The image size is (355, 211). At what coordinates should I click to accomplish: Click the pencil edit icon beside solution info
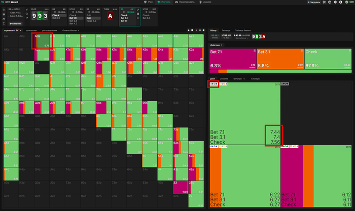pyautogui.click(x=27, y=10)
